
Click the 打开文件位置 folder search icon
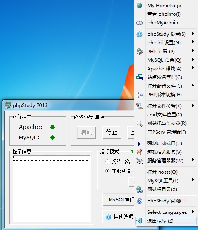pyautogui.click(x=139, y=106)
